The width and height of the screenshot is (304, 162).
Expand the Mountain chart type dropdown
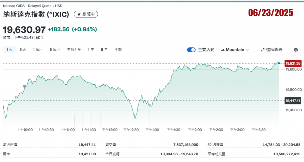click(x=247, y=50)
